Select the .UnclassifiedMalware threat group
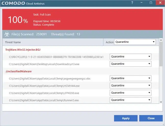 click(x=18, y=71)
